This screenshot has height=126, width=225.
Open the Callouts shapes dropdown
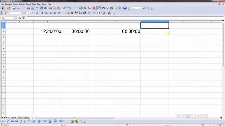(58, 121)
